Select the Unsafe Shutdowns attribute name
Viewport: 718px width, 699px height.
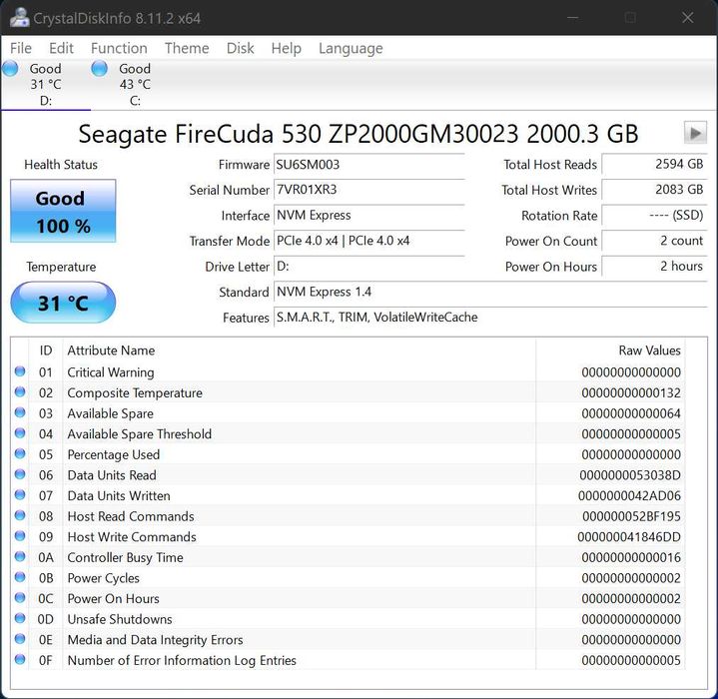120,619
